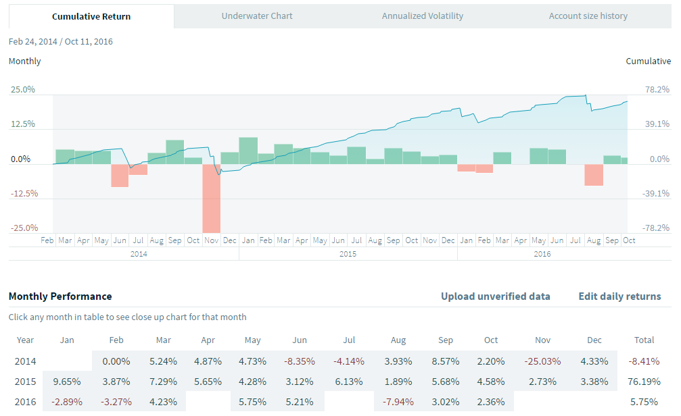Open the Annualized Volatility tab
The image size is (681, 416).
pyautogui.click(x=423, y=16)
